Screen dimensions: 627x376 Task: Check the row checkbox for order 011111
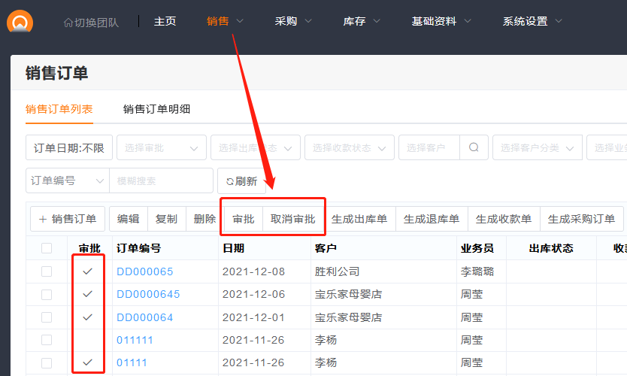(47, 340)
